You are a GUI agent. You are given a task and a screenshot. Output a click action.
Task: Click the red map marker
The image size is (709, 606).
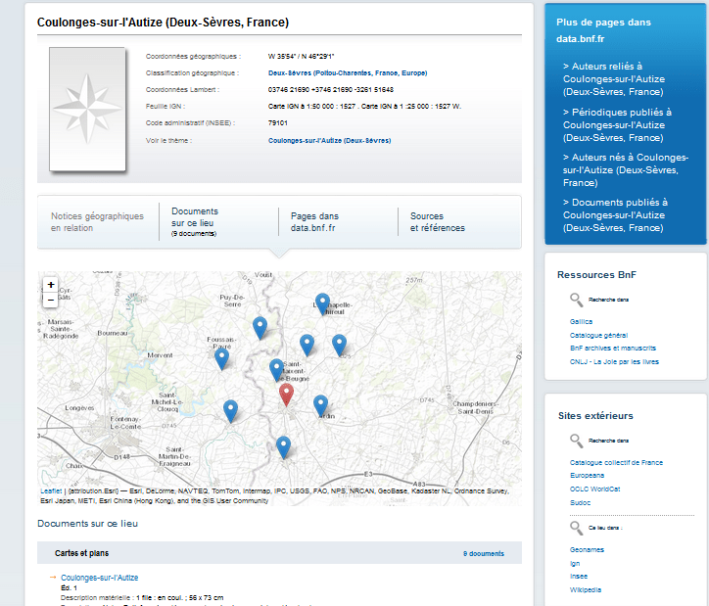[x=286, y=394]
